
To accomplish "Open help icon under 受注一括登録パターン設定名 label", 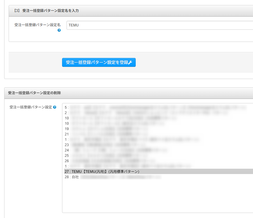I will [59, 30].
